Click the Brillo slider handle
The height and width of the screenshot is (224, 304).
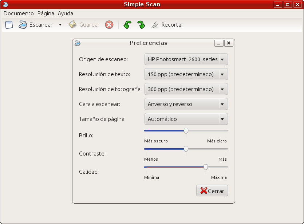[x=186, y=131]
